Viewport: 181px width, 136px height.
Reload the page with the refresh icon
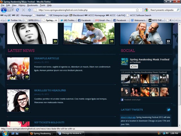click(18, 10)
